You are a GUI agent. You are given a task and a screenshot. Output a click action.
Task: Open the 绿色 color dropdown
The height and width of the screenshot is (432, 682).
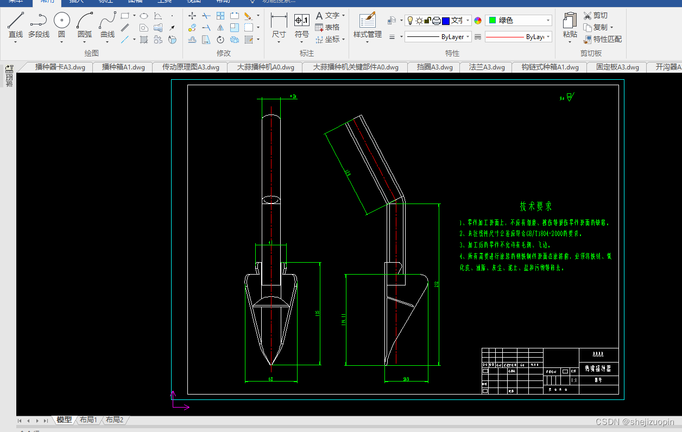point(548,21)
